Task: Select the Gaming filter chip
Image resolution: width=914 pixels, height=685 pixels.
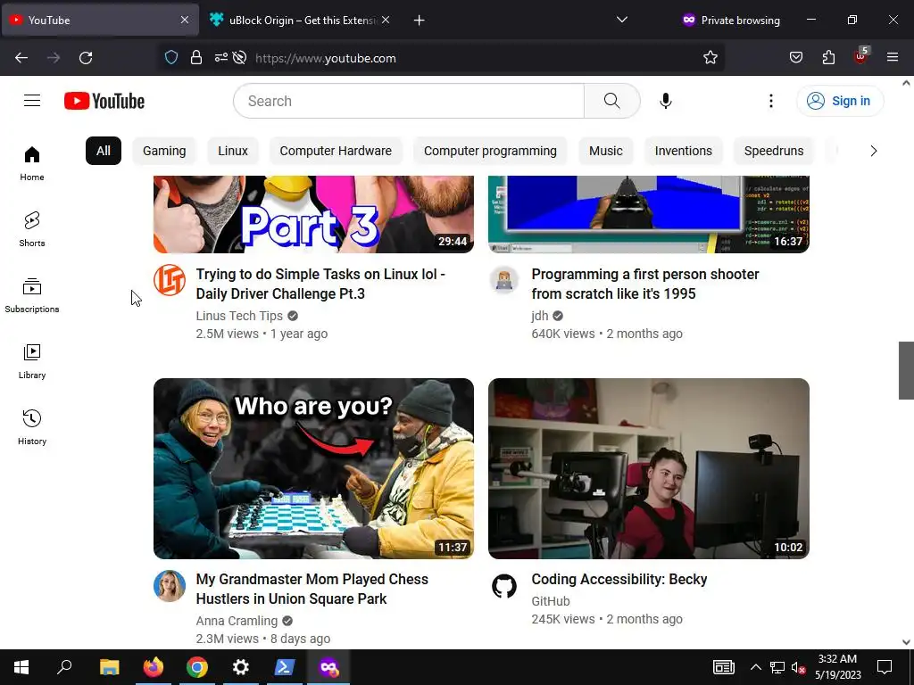Action: (x=164, y=151)
